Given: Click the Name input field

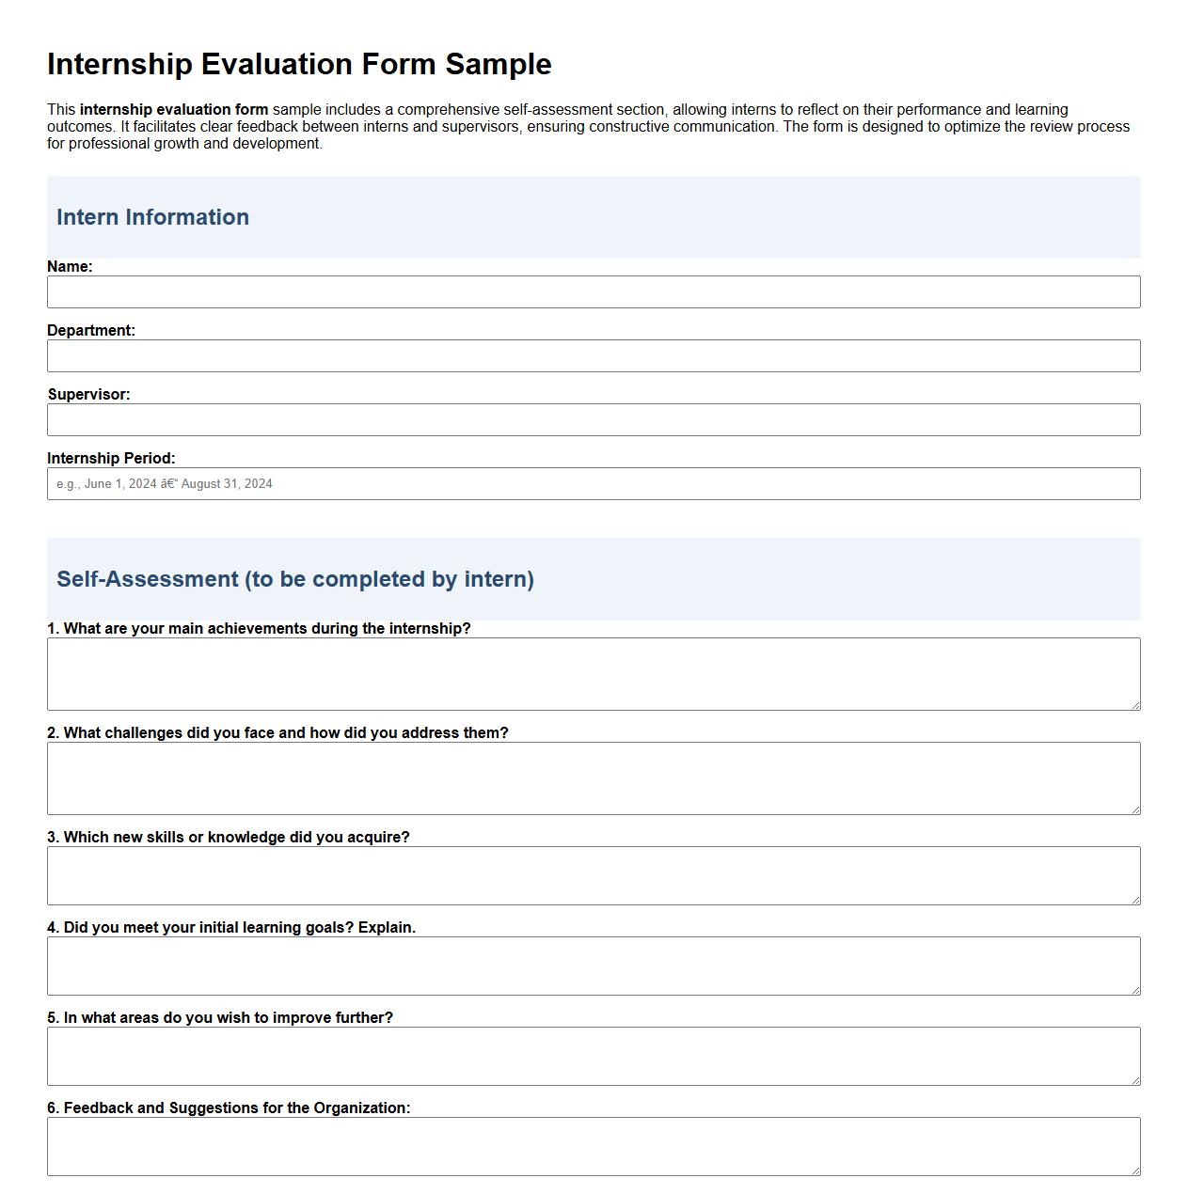Looking at the screenshot, I should coord(593,291).
